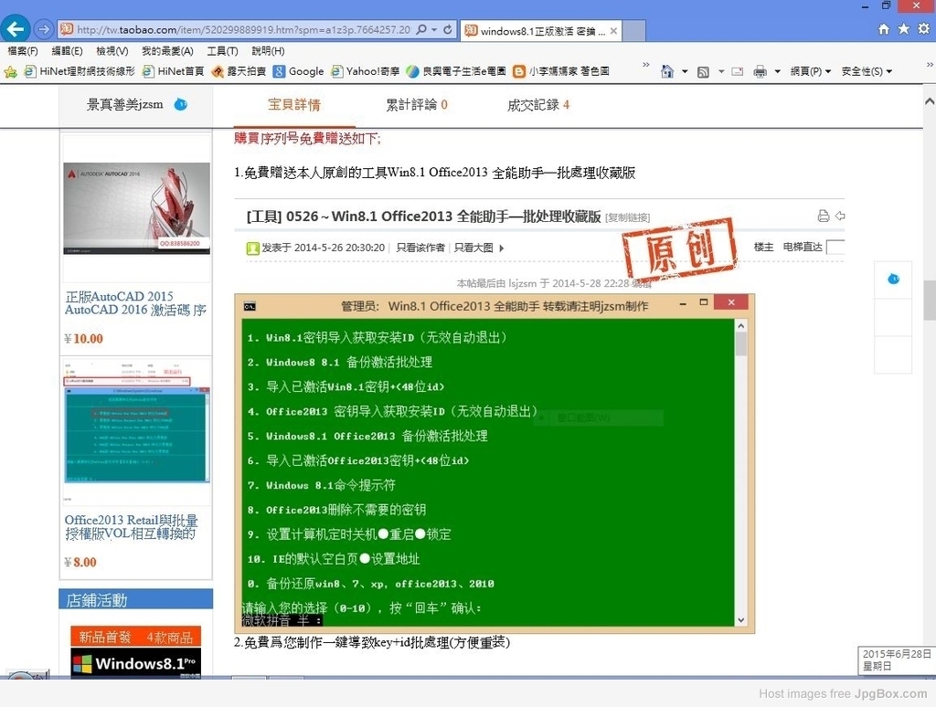The width and height of the screenshot is (936, 707).
Task: Click the browser Forward arrow button
Action: [x=43, y=29]
